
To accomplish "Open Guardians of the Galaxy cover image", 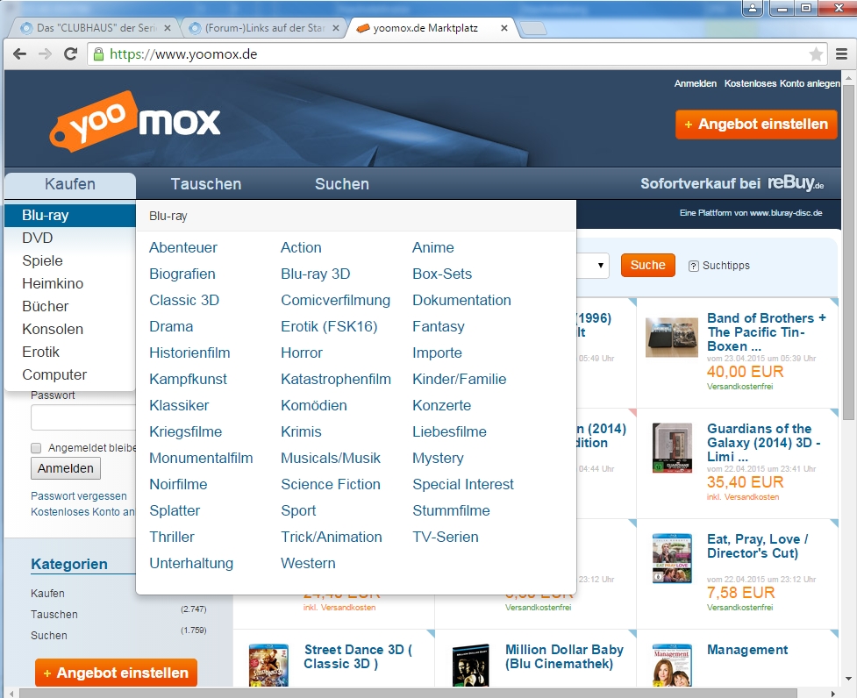I will tap(671, 448).
